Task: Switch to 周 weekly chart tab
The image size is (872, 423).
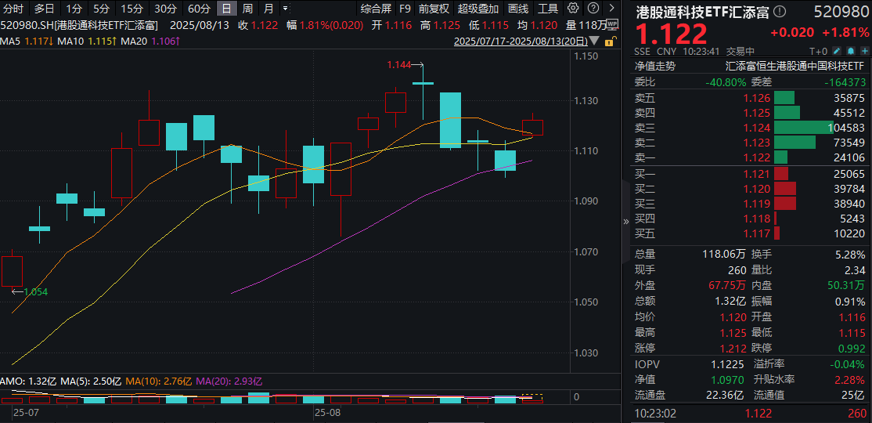Action: pyautogui.click(x=247, y=9)
